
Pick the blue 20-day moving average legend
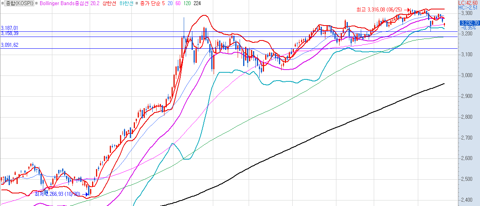point(171,3)
